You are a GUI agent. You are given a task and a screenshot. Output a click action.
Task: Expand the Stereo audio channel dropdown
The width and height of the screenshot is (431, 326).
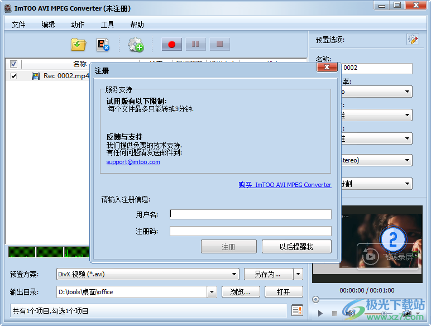[407, 160]
